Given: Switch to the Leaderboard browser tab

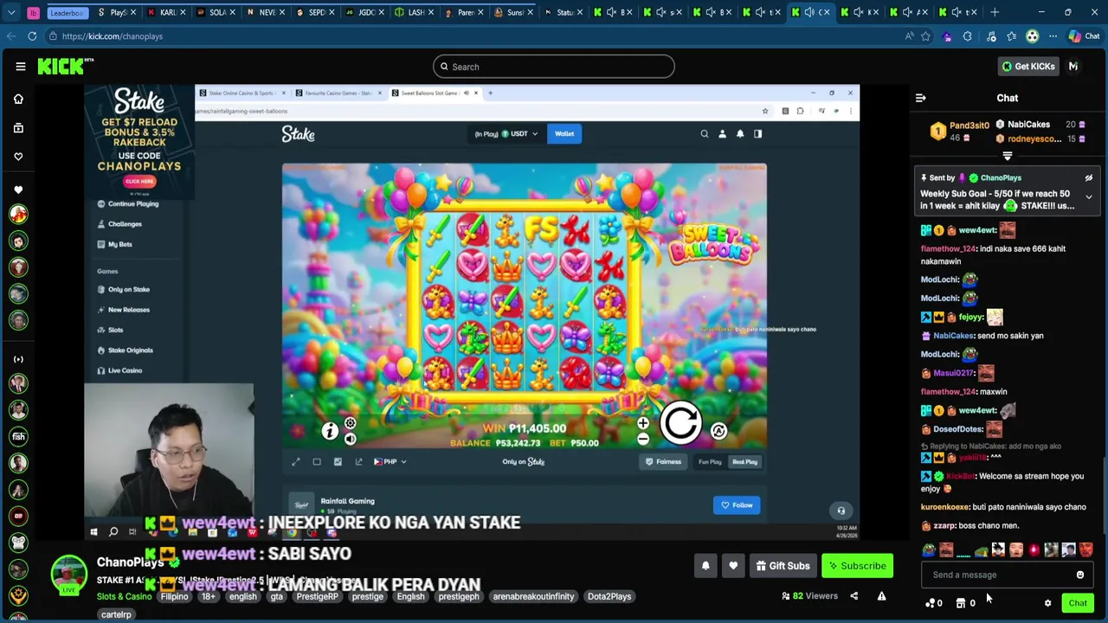Looking at the screenshot, I should (x=68, y=12).
